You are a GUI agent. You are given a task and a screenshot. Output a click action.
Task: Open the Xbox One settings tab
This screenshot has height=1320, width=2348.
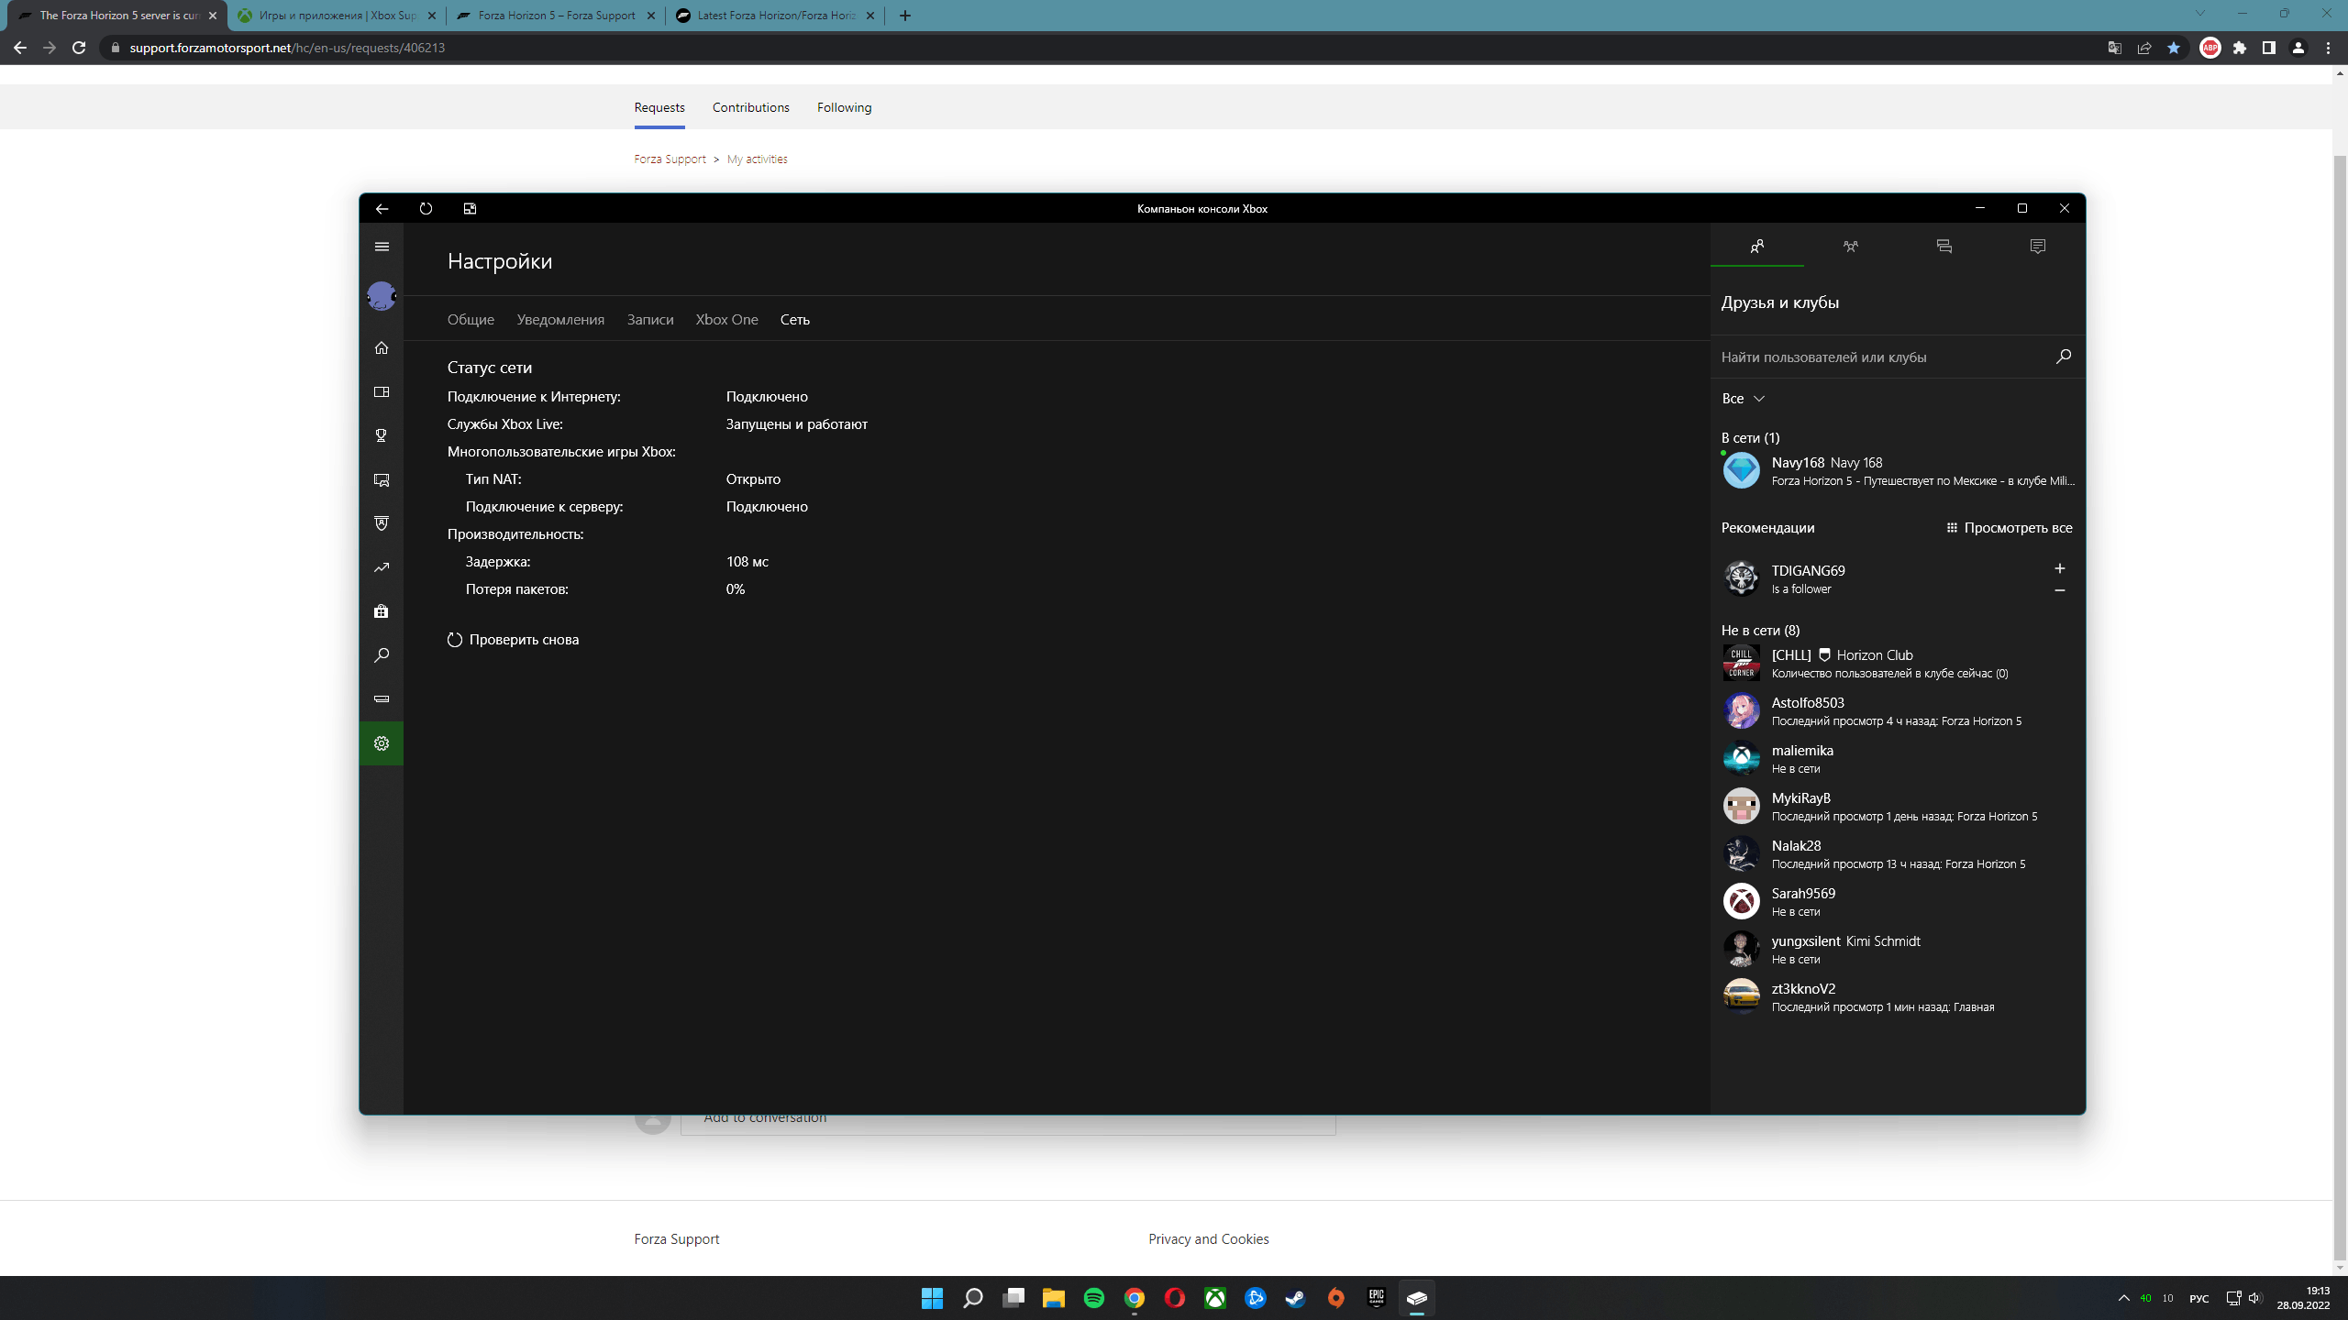click(x=726, y=320)
